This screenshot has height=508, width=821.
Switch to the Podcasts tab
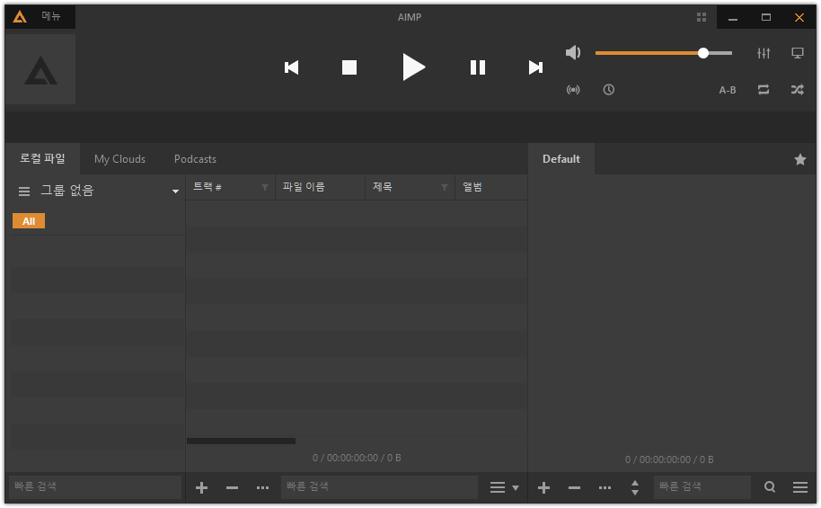[x=195, y=159]
